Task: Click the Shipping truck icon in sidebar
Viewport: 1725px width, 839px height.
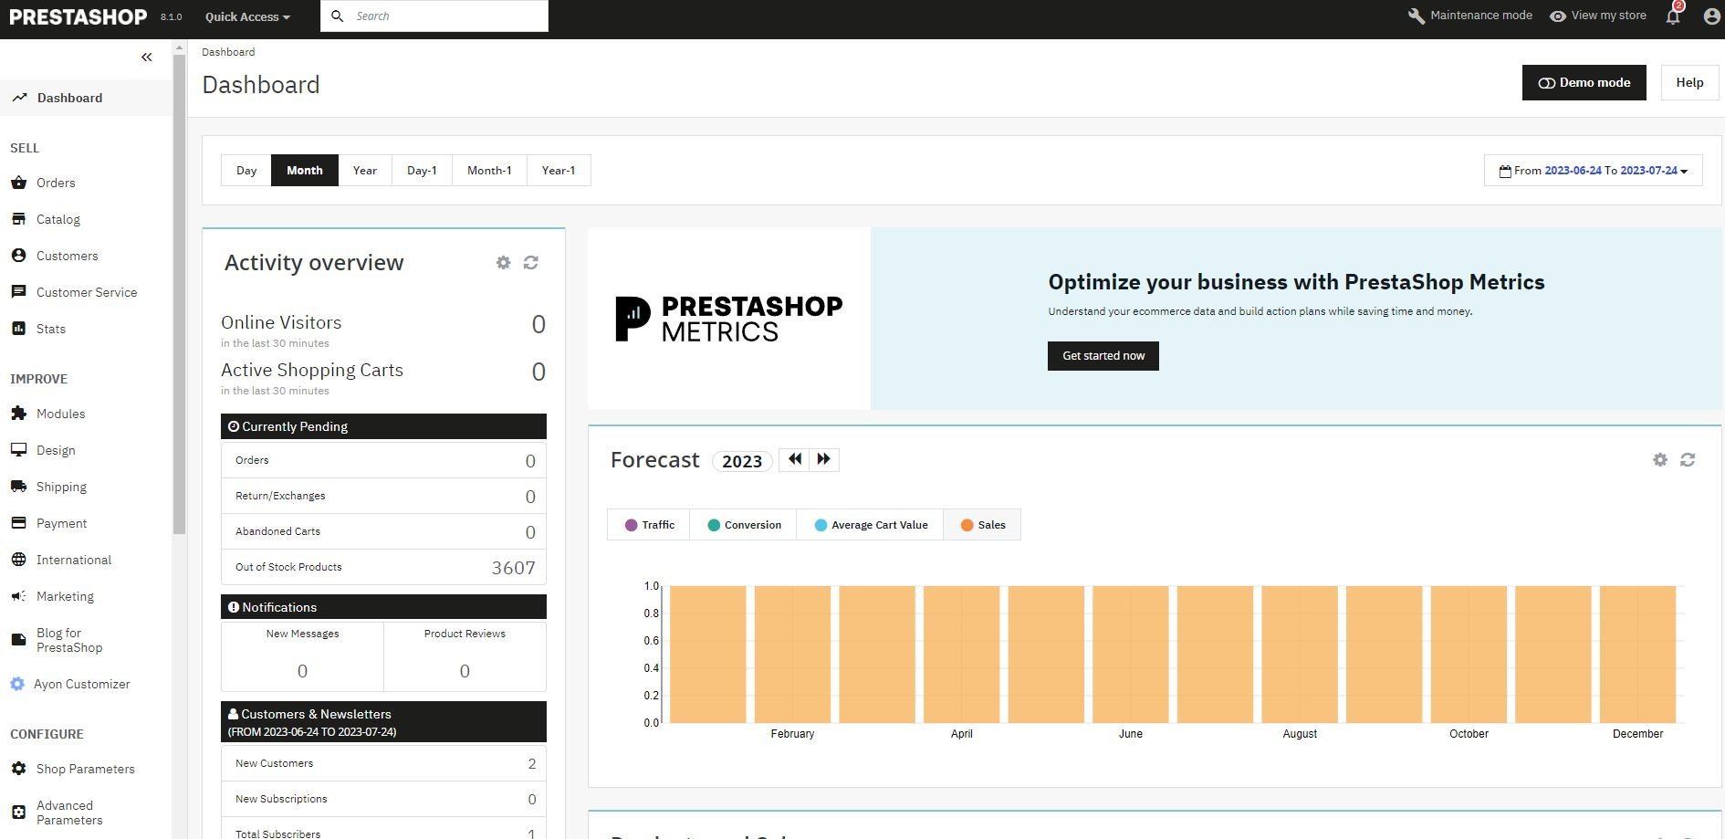Action: (18, 487)
